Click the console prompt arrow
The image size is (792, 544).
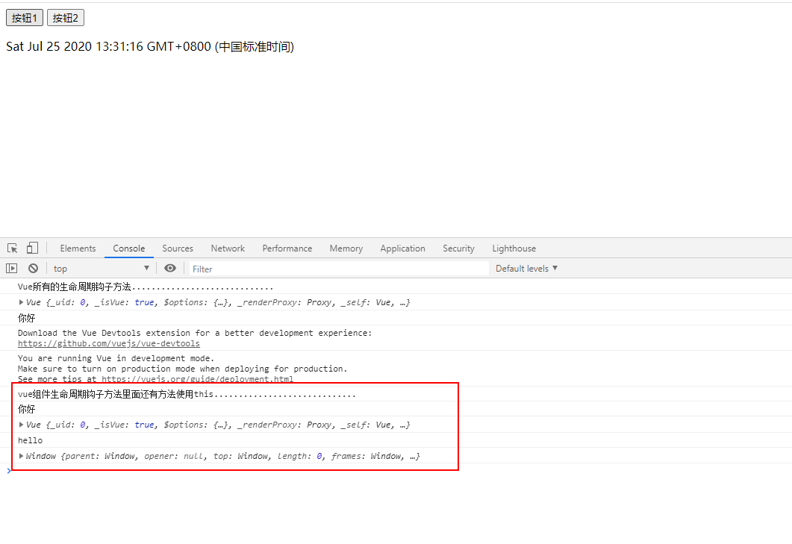9,471
